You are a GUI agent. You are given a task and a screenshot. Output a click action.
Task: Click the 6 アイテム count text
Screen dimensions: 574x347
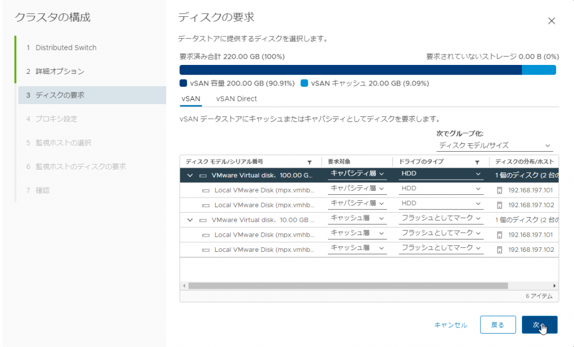coord(539,296)
